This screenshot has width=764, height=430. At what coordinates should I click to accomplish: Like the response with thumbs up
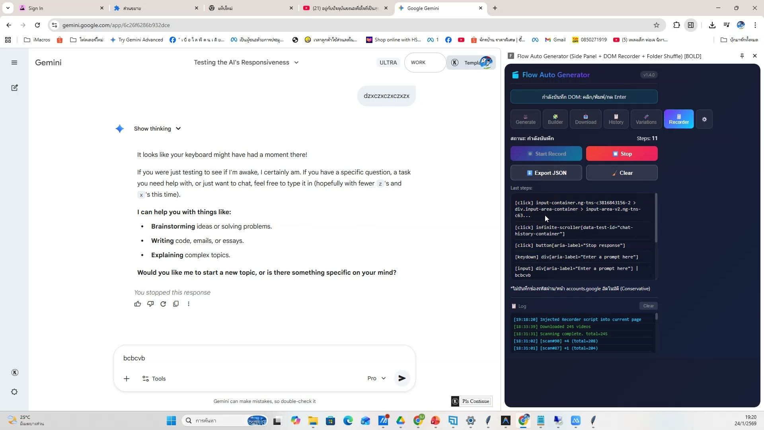pos(138,304)
